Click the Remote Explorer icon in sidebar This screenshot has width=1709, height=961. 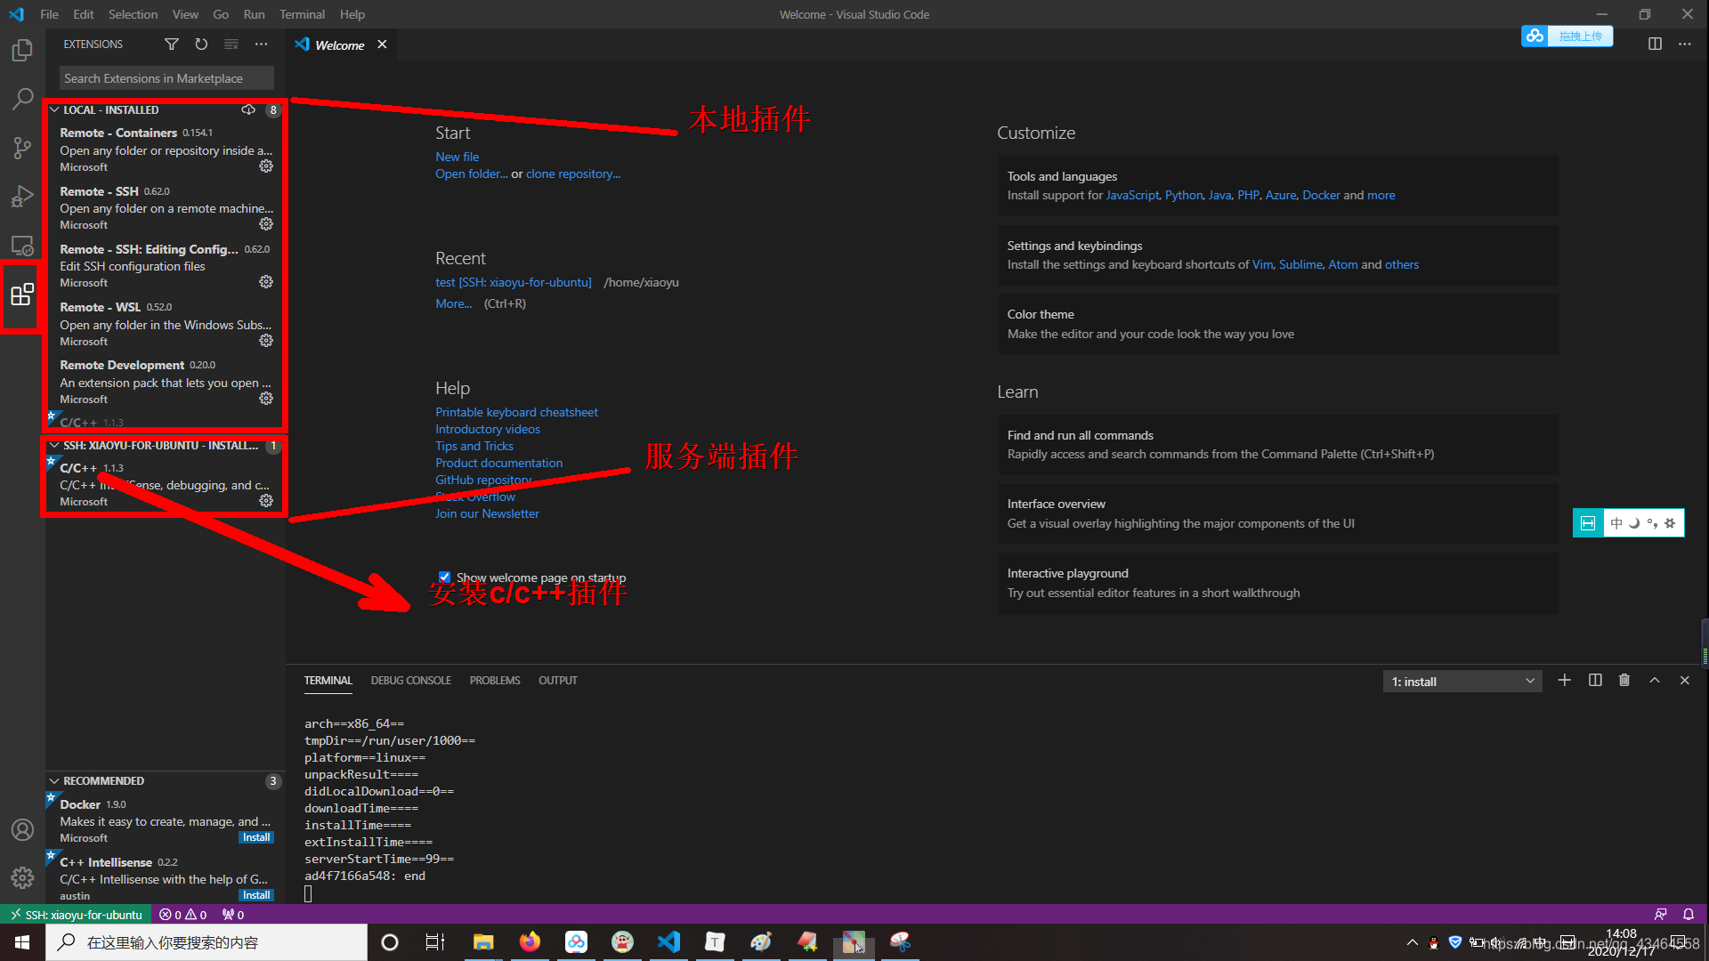tap(22, 246)
